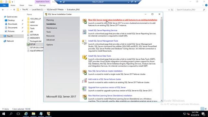Select Downloads in navigation pane
The height and width of the screenshot is (117, 208).
(x=12, y=24)
